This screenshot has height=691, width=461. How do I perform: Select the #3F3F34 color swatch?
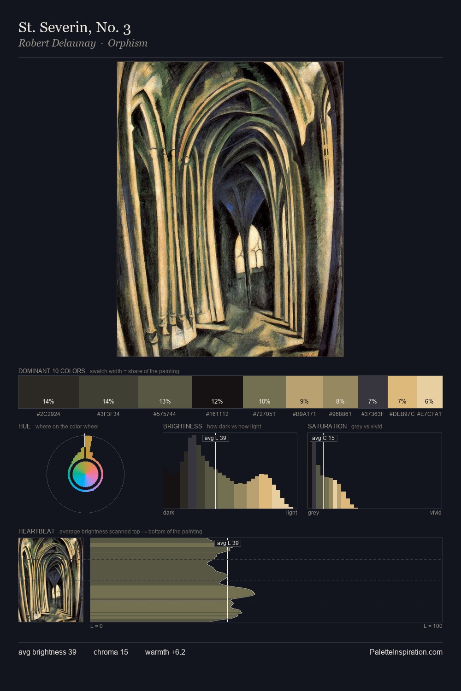tap(108, 392)
